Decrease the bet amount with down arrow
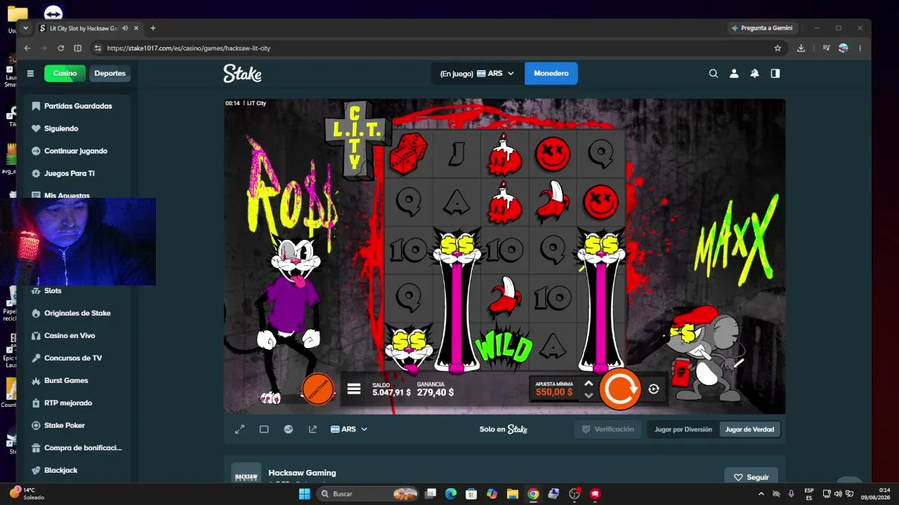Image resolution: width=899 pixels, height=505 pixels. [589, 396]
